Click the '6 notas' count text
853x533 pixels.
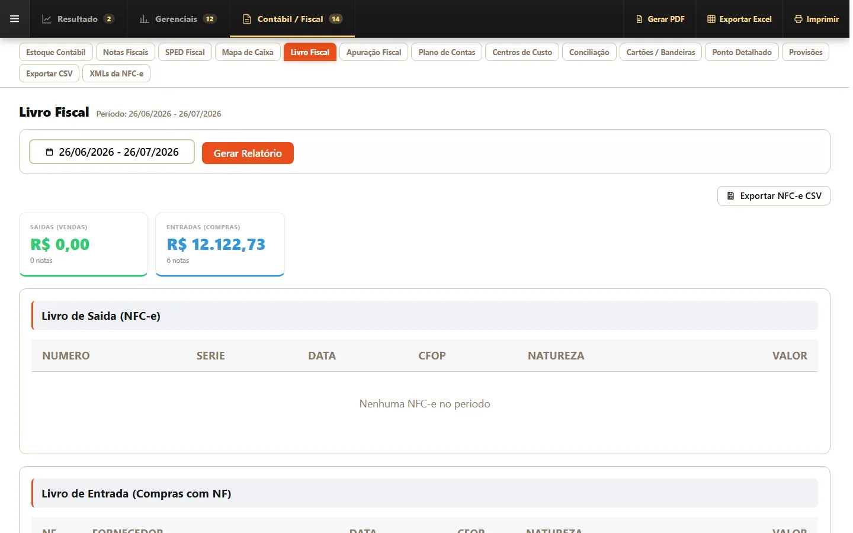[178, 261]
